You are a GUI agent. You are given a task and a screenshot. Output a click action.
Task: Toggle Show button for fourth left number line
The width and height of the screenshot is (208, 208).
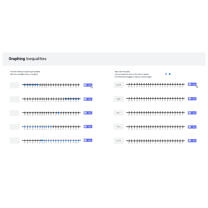click(88, 127)
